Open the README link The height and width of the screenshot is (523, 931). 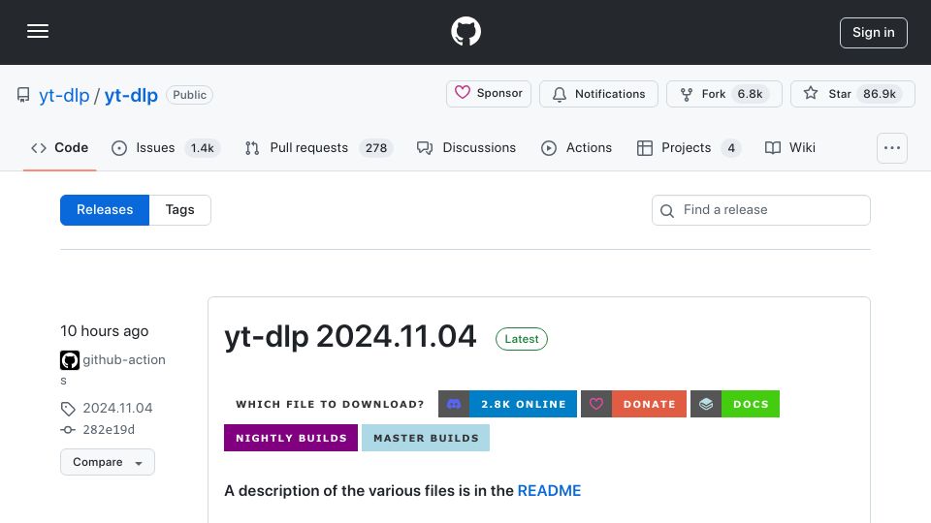pos(549,491)
